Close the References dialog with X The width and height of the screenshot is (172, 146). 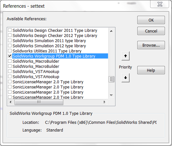pyautogui.click(x=159, y=4)
